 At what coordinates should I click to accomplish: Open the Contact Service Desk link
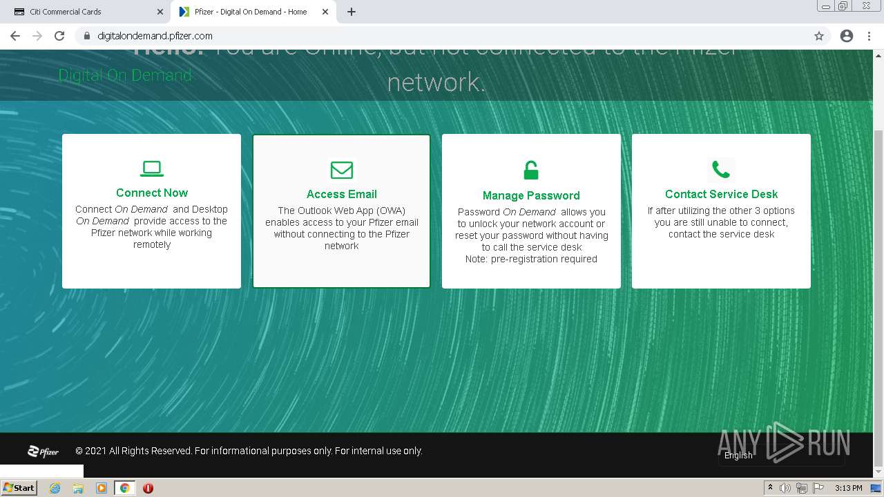[722, 194]
